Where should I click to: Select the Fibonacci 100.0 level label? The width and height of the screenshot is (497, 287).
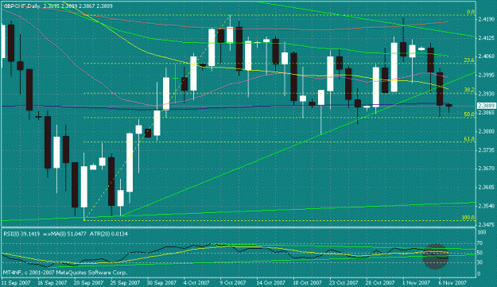(x=468, y=218)
